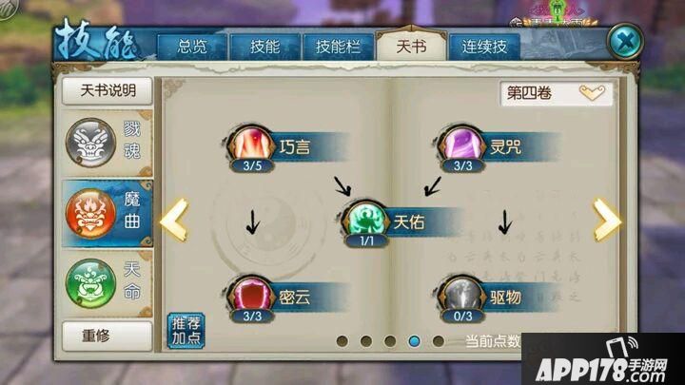Select the 灵咒 purple skill icon
The width and height of the screenshot is (685, 385).
[x=462, y=145]
